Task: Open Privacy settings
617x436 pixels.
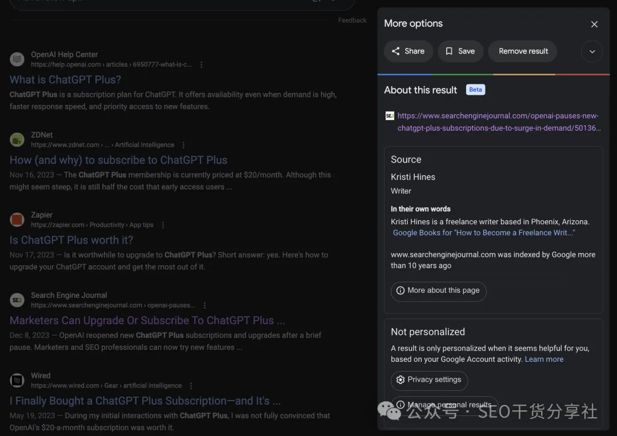Action: (429, 381)
